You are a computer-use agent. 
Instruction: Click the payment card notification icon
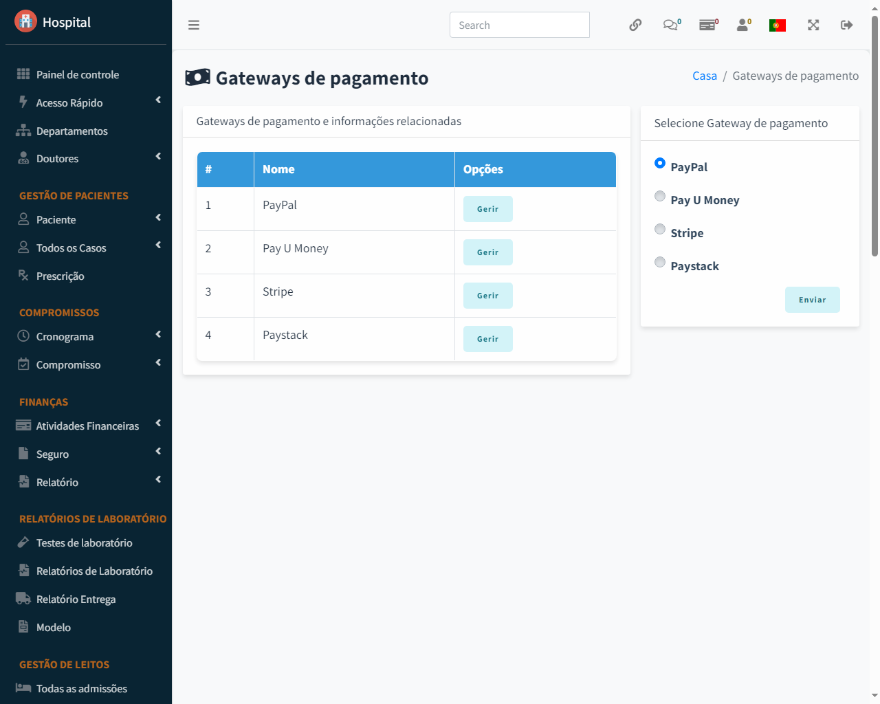[x=707, y=25]
